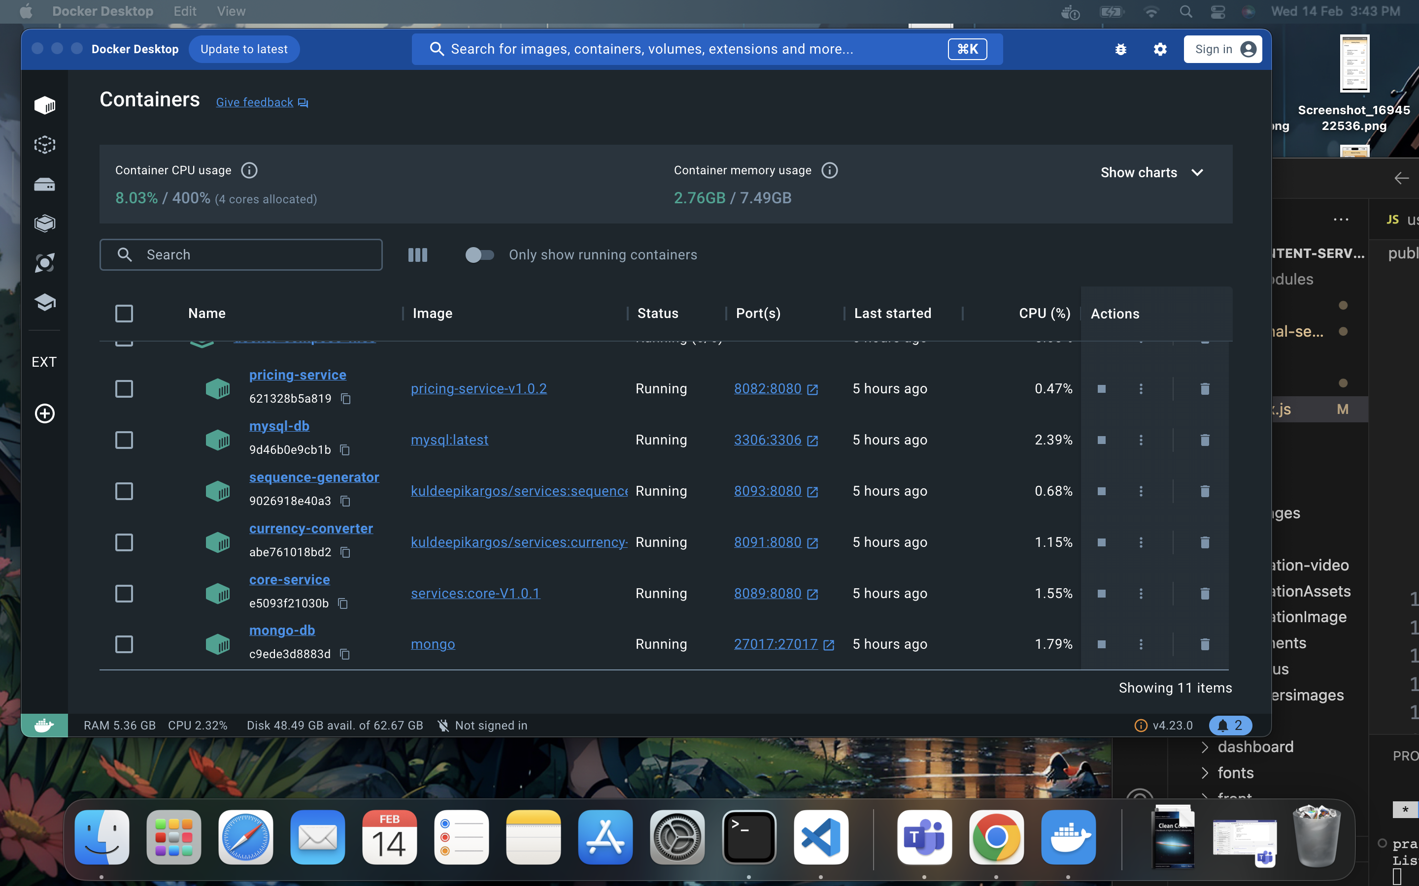
Task: Stop the core-service container
Action: 1101,594
